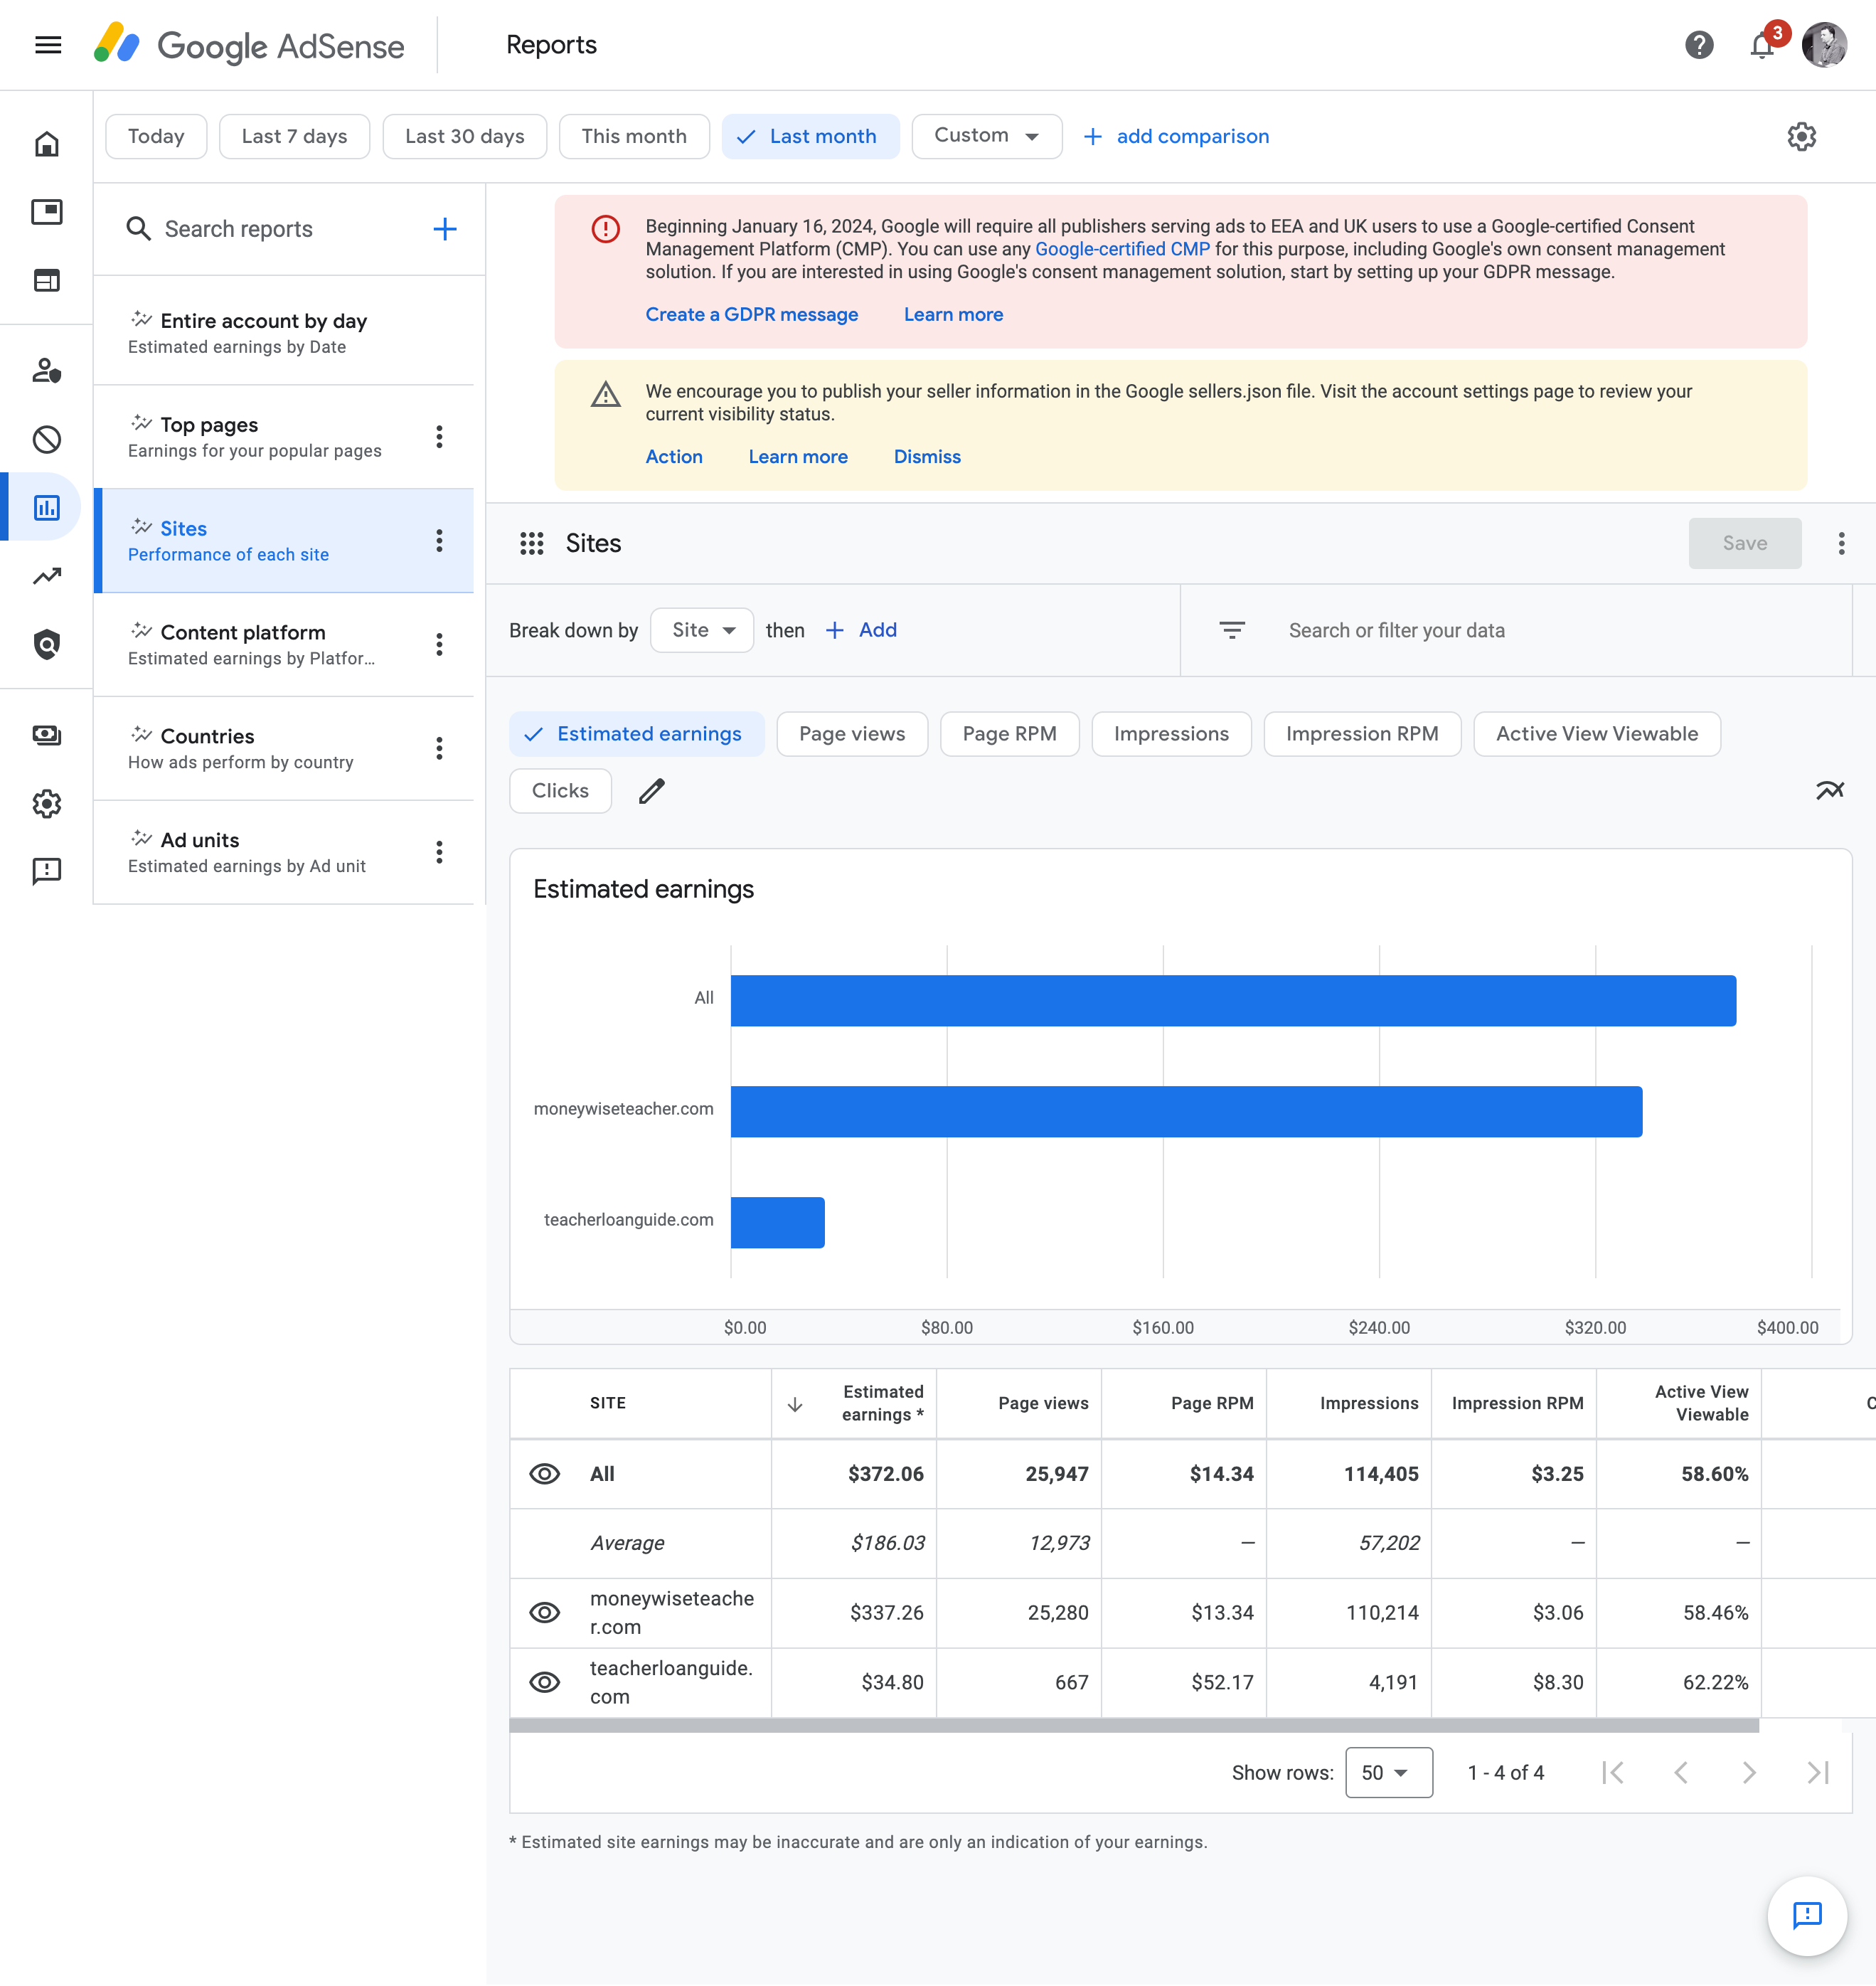Click the filter icon beside search data

(x=1232, y=630)
